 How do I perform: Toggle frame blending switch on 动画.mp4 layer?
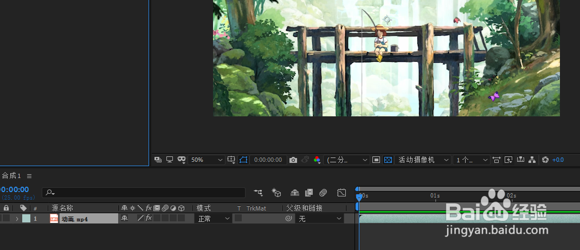(x=157, y=218)
